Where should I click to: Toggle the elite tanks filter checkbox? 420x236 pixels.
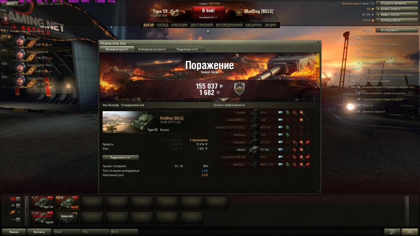pyautogui.click(x=19, y=213)
